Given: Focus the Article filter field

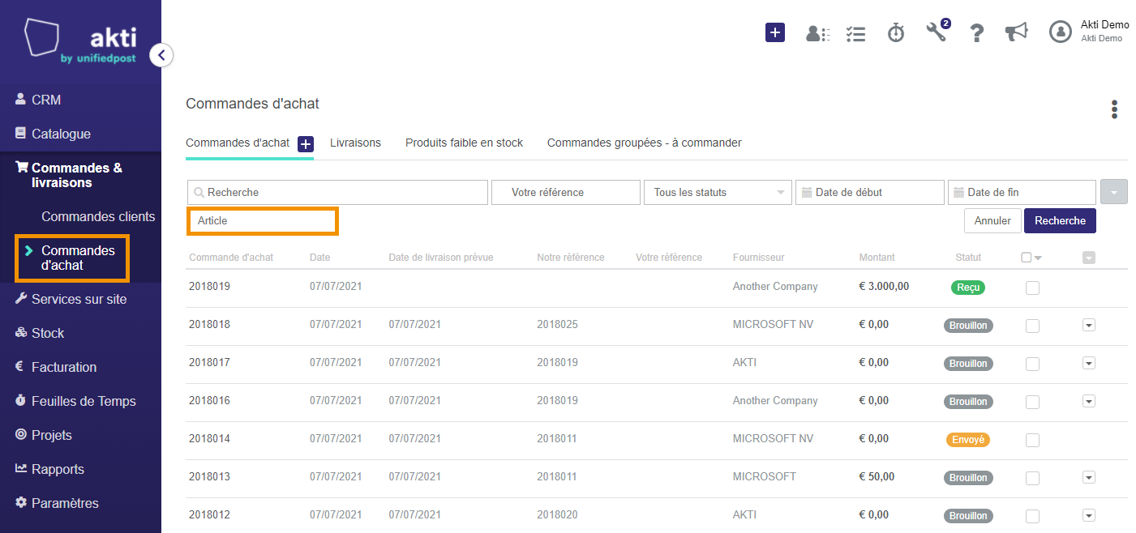Looking at the screenshot, I should tap(262, 221).
